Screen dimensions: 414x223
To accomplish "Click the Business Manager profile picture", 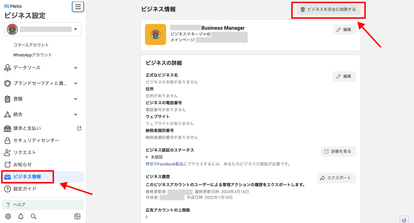I will (x=155, y=35).
